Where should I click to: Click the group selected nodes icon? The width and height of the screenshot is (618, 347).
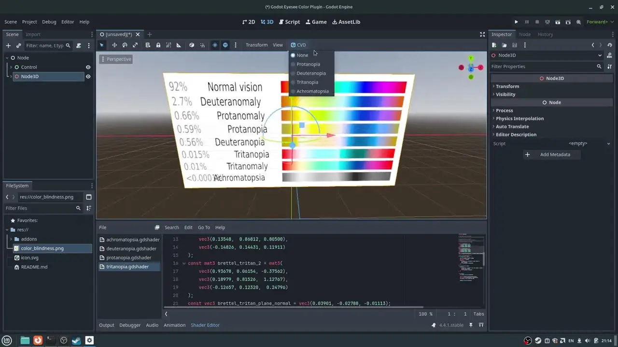[169, 45]
